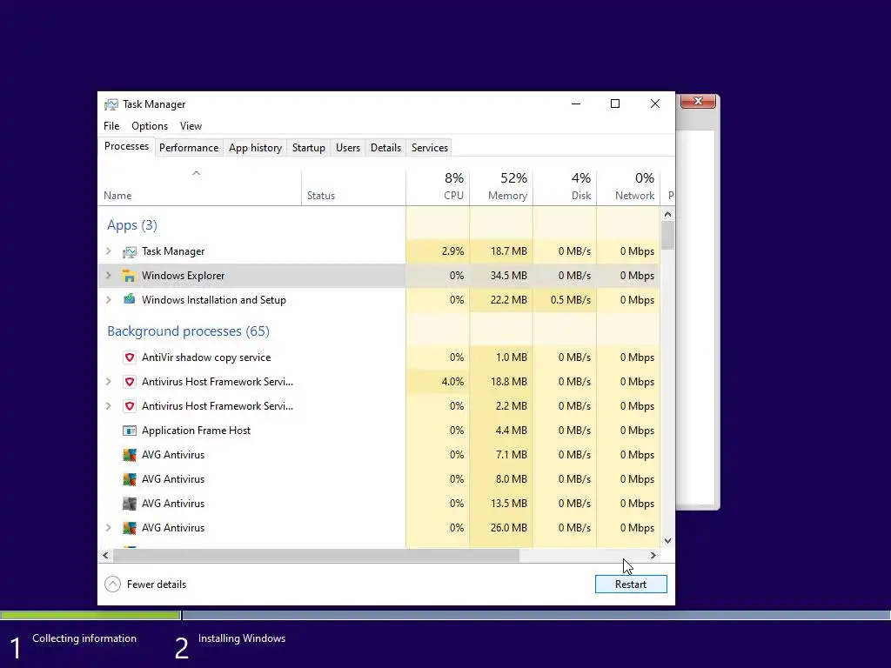The height and width of the screenshot is (668, 891).
Task: Sort by the Memory column header
Action: pos(501,187)
